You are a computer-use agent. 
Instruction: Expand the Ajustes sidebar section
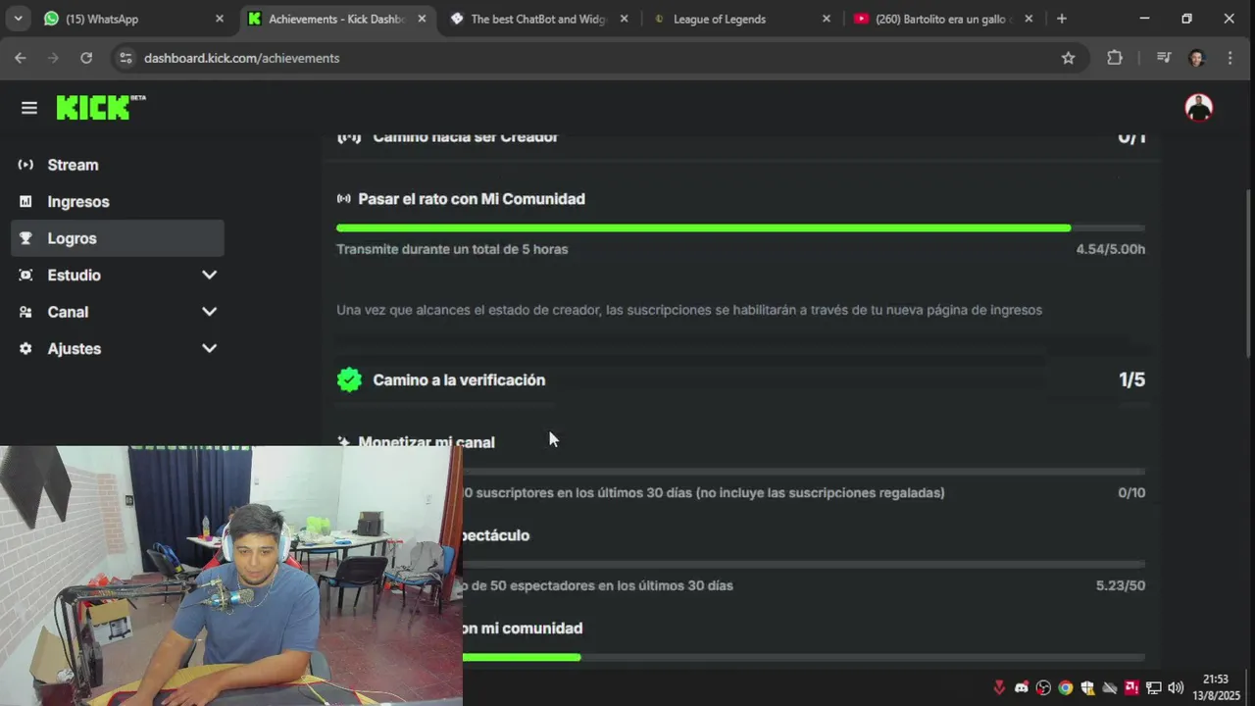pos(209,349)
